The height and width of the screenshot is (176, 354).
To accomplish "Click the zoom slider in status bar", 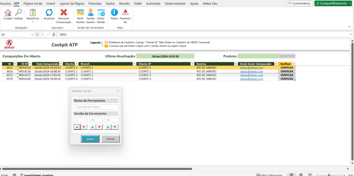I will pyautogui.click(x=329, y=175).
